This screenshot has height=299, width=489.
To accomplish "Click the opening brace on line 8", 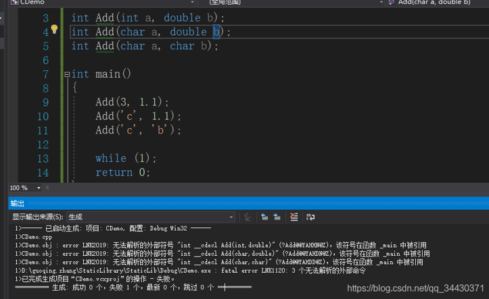I will [74, 88].
